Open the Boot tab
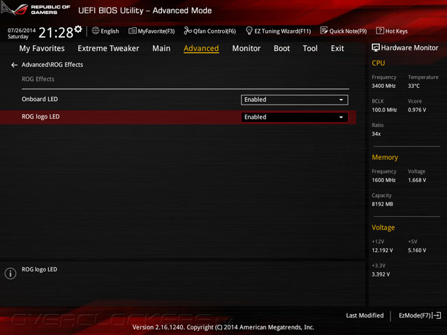Viewport: 447px width, 335px height. 281,48
